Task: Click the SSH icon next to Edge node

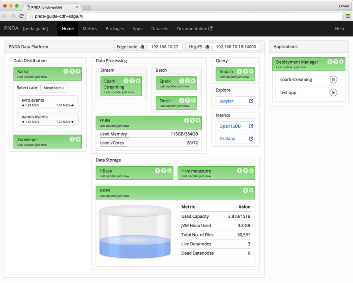Action: [142, 47]
